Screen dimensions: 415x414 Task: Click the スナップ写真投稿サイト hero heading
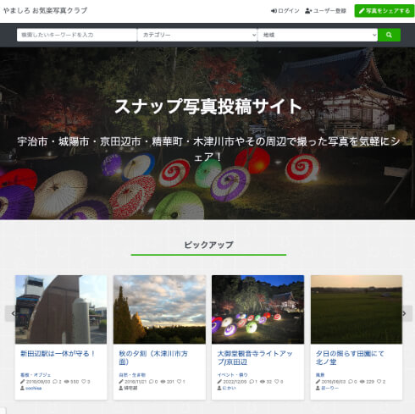[x=207, y=107]
